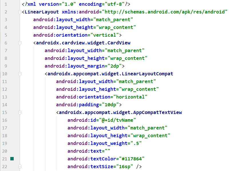231x171 pixels.
Task: Click the "horizontal" orientation value
Action: click(x=130, y=97)
